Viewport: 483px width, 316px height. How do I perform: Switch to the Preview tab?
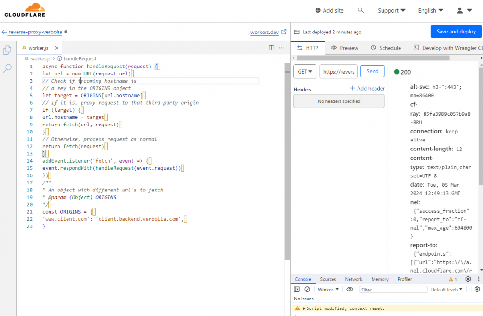tap(344, 48)
